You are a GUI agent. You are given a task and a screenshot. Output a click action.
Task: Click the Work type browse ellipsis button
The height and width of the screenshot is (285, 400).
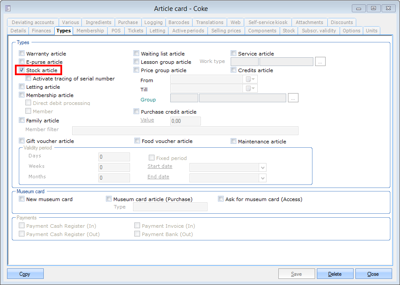pyautogui.click(x=320, y=62)
